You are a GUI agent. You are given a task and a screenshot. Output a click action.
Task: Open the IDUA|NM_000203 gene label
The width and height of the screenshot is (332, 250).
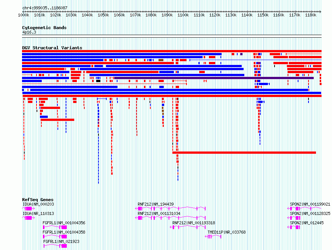38,204
